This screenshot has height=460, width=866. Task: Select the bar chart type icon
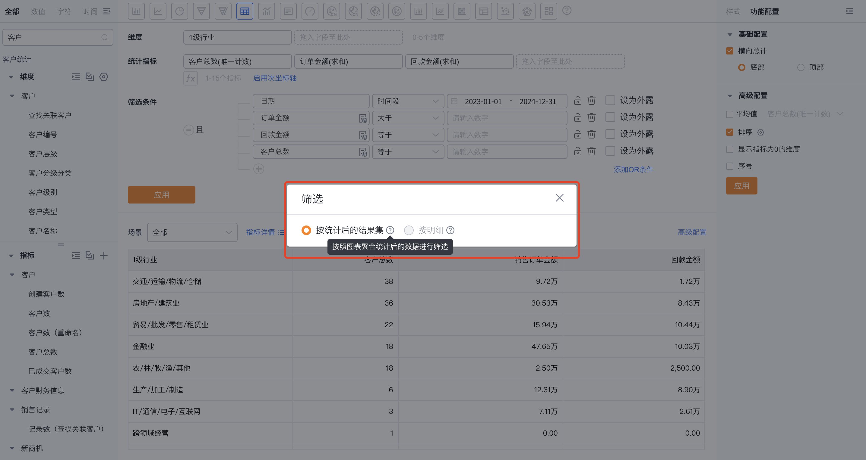(136, 11)
